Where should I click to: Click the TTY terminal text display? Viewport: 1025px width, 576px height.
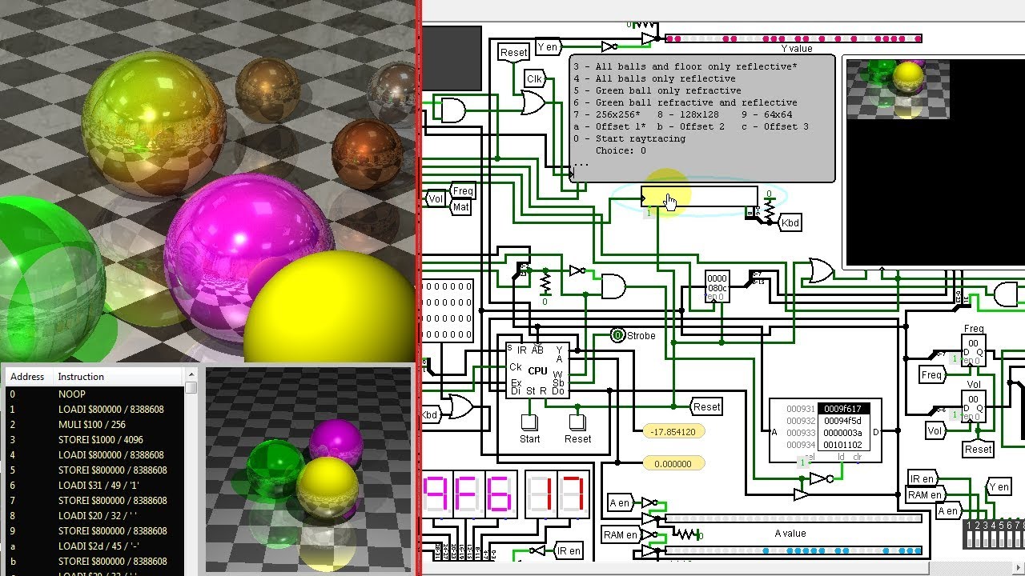point(702,118)
